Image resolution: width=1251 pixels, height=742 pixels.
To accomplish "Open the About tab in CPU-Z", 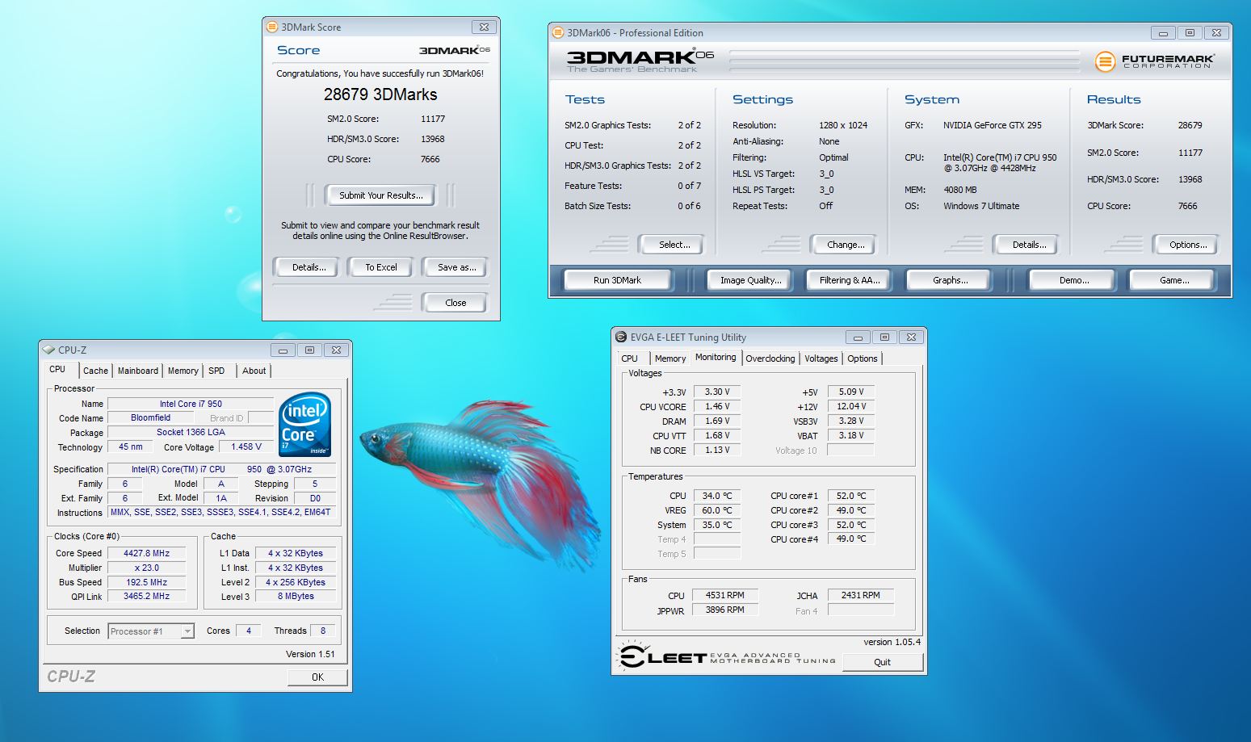I will (x=254, y=371).
